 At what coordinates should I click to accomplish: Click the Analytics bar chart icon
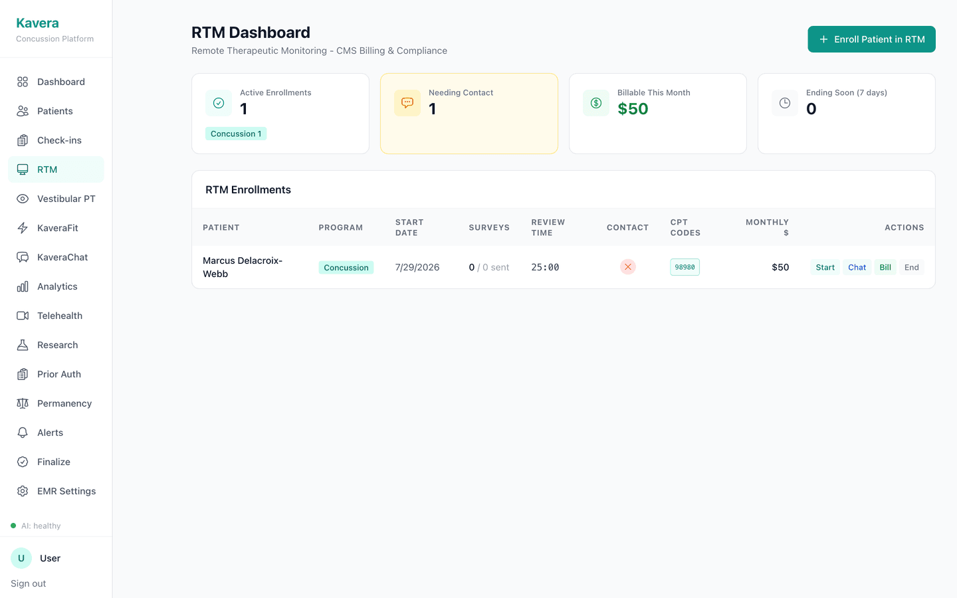click(23, 286)
